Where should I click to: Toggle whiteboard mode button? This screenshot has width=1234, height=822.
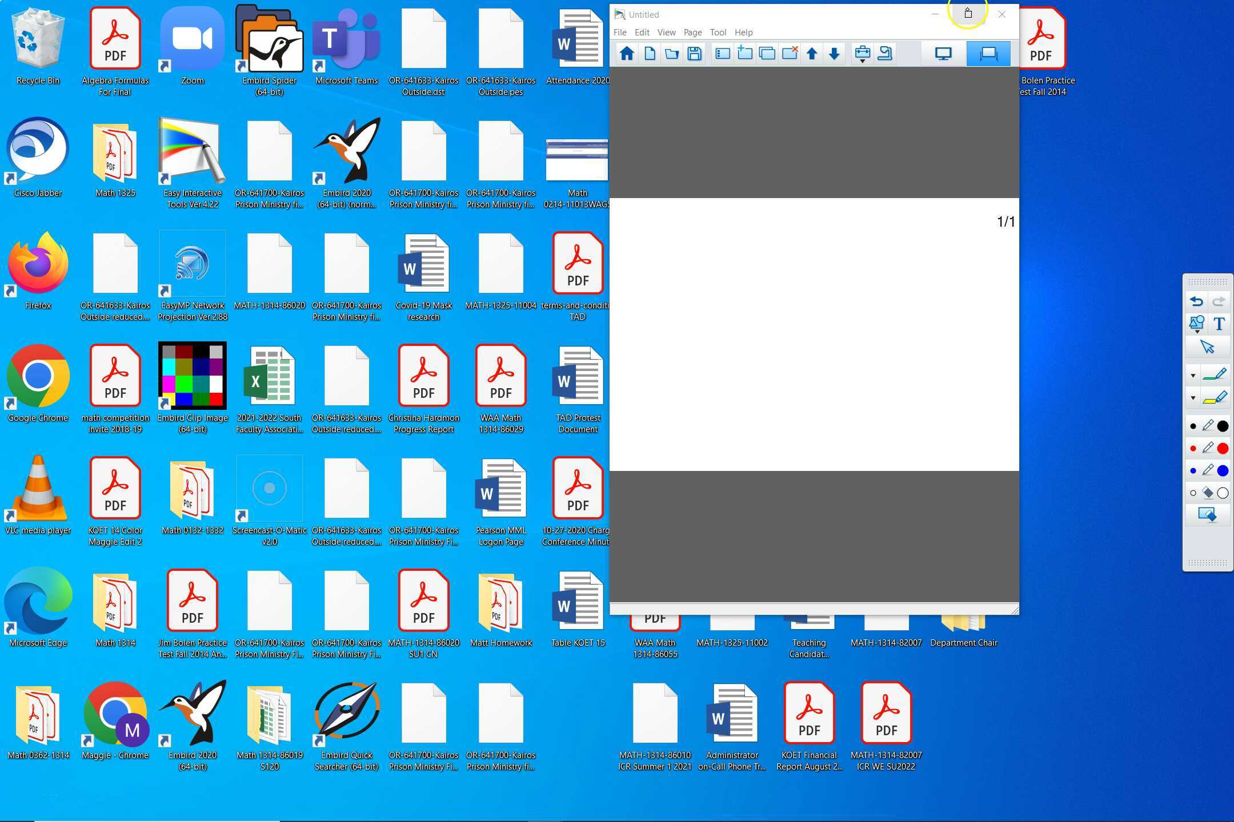click(988, 54)
